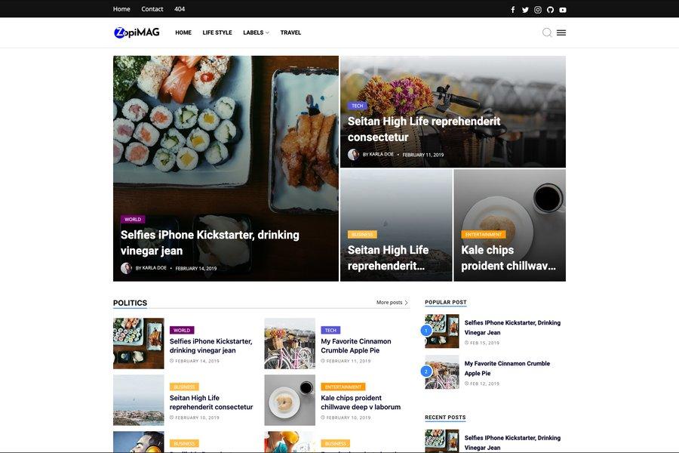This screenshot has width=679, height=453.
Task: Open the Twitter social icon
Action: (x=524, y=8)
